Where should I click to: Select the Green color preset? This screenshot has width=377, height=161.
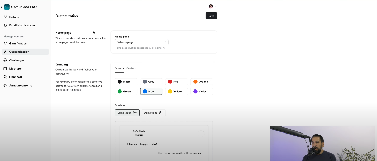pyautogui.click(x=126, y=91)
